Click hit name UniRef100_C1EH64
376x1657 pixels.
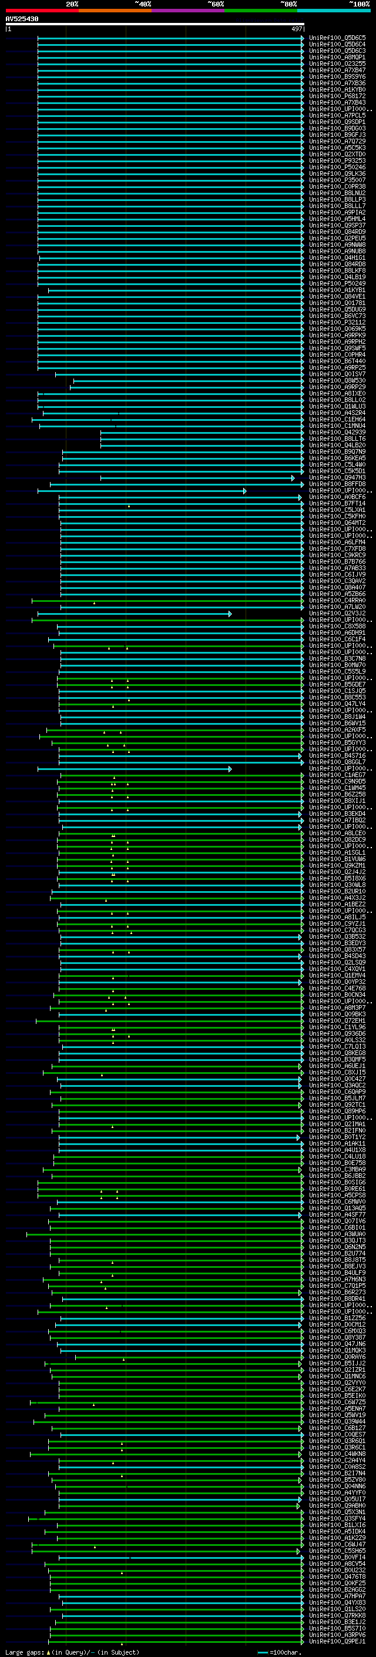(x=337, y=420)
